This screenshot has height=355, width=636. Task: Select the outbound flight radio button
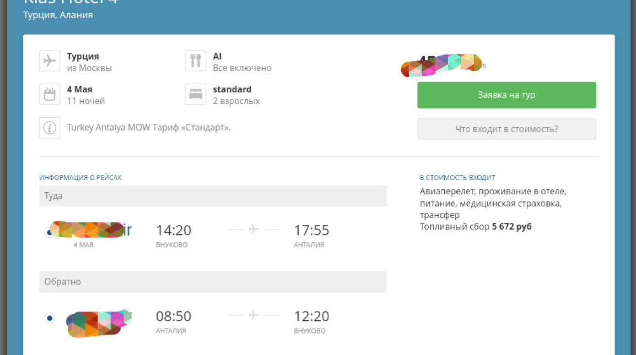pyautogui.click(x=49, y=232)
